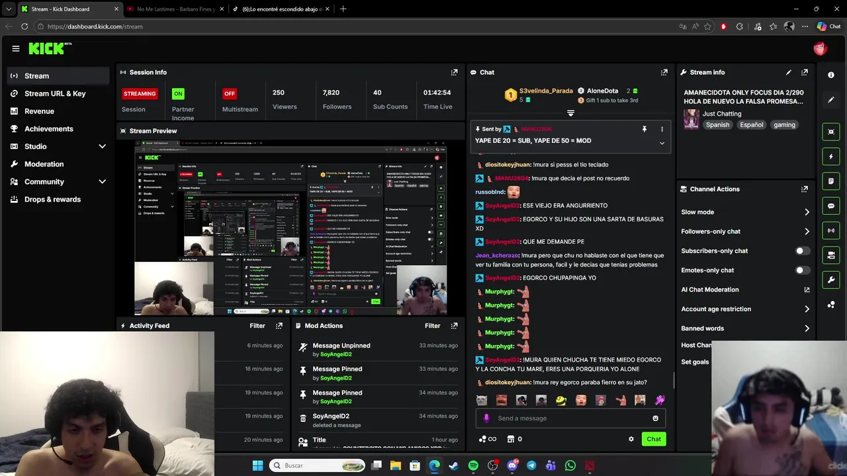This screenshot has width=847, height=476.
Task: Expand the Community sidebar section
Action: coord(102,182)
